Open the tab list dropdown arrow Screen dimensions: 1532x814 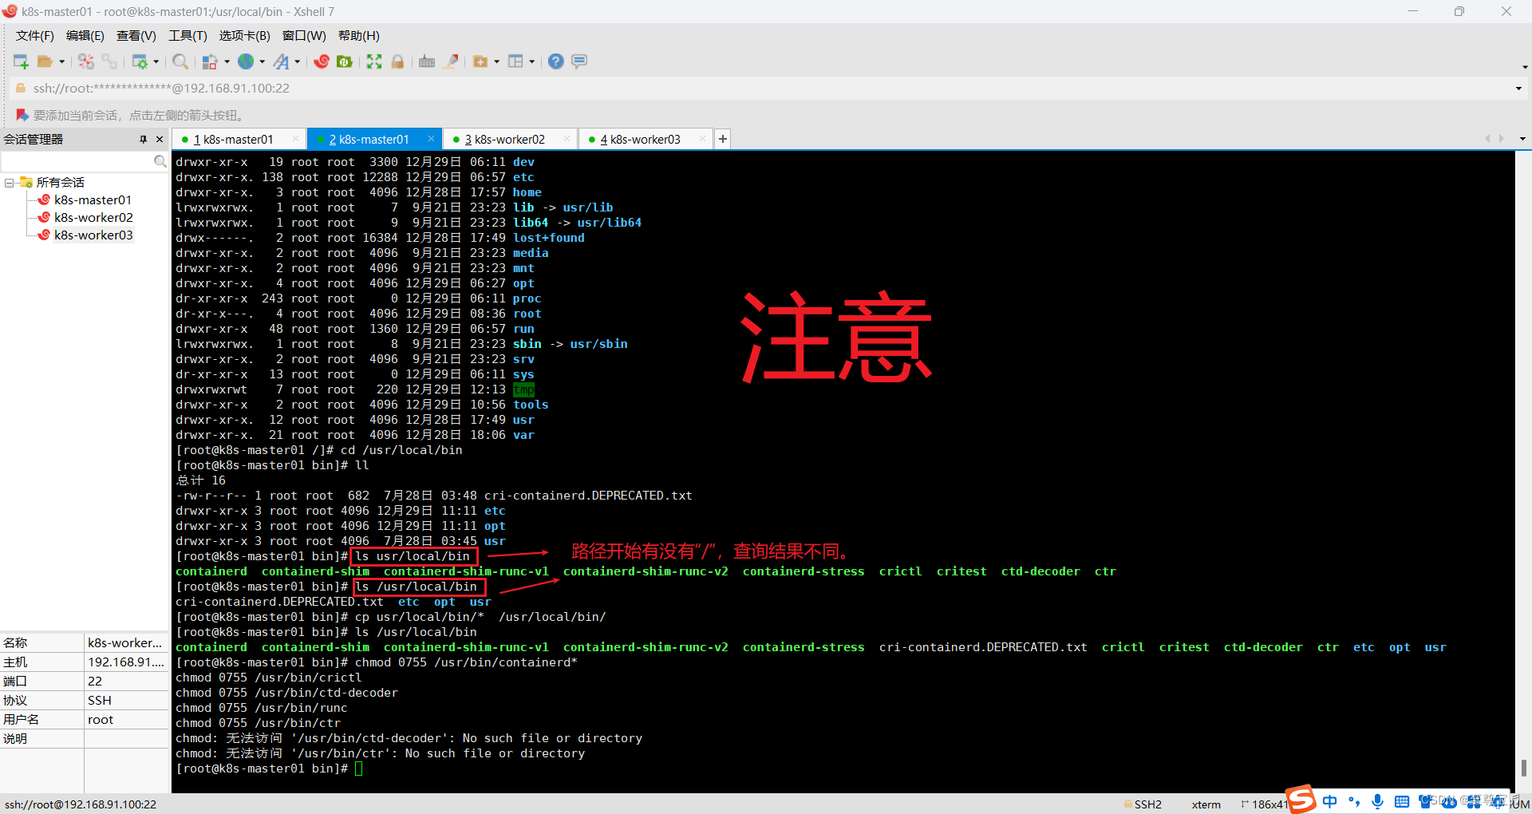pyautogui.click(x=1522, y=139)
